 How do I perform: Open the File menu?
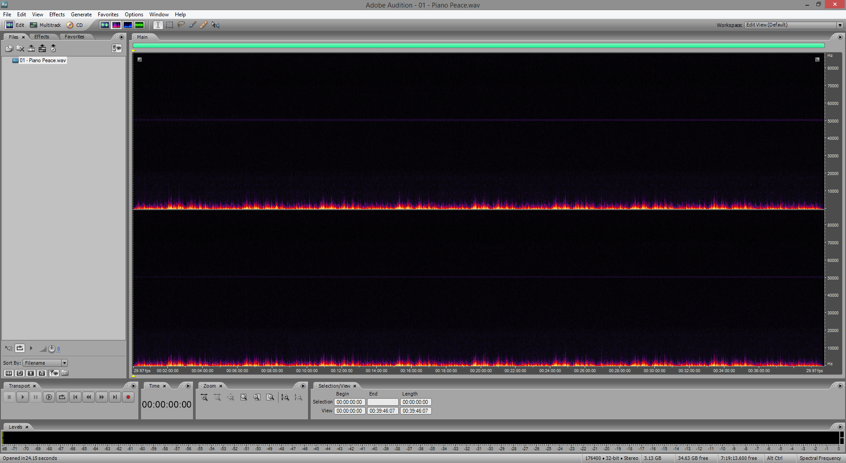pos(7,15)
